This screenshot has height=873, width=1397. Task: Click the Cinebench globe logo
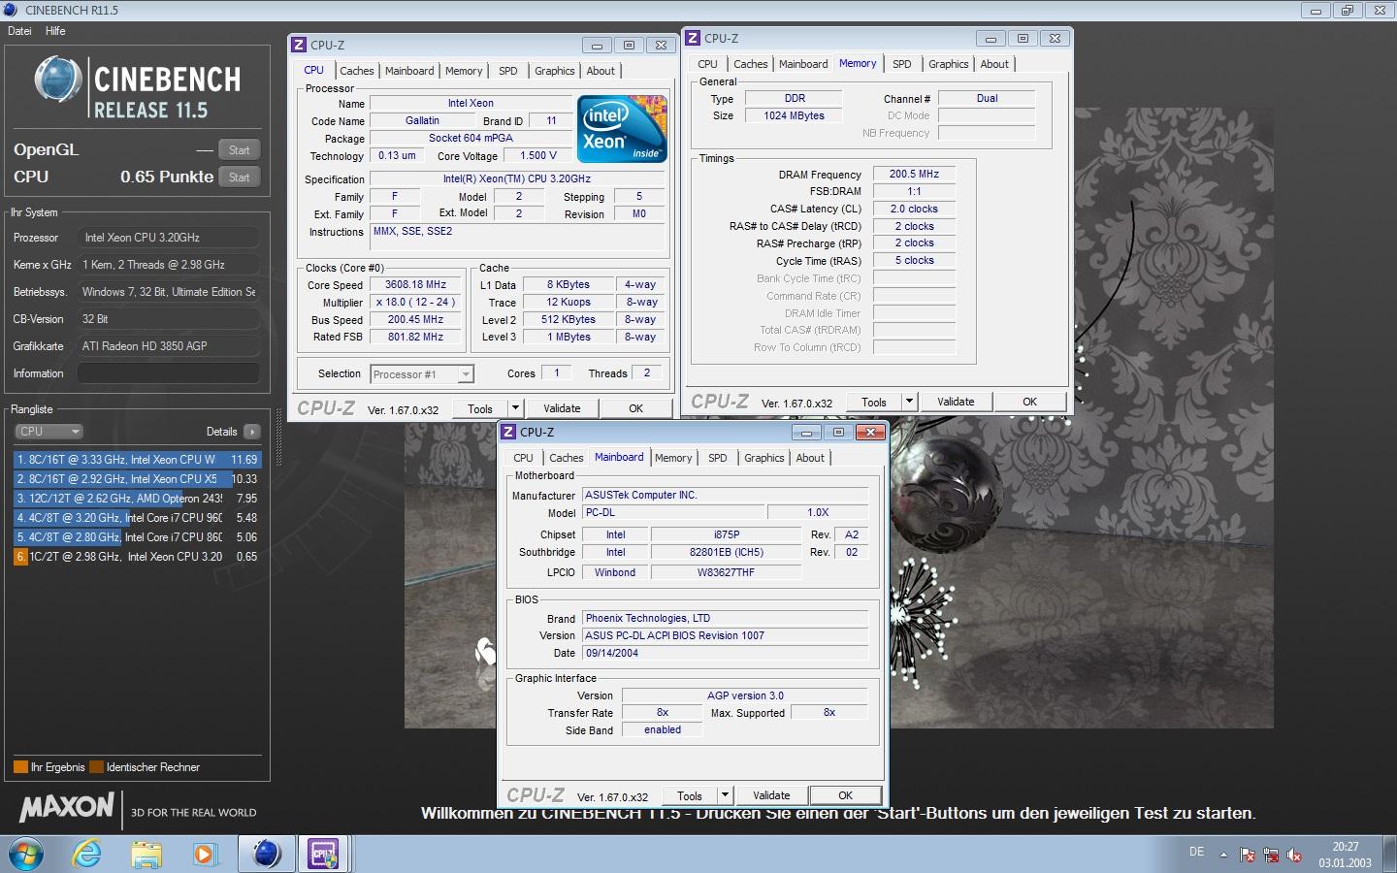point(58,80)
